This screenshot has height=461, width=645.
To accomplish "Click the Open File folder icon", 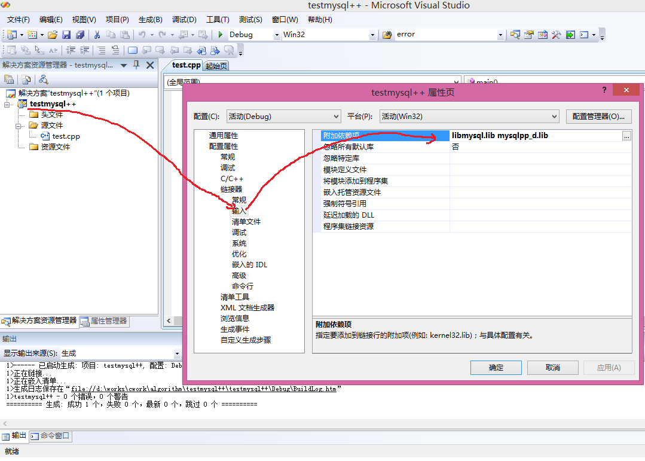I will [52, 35].
